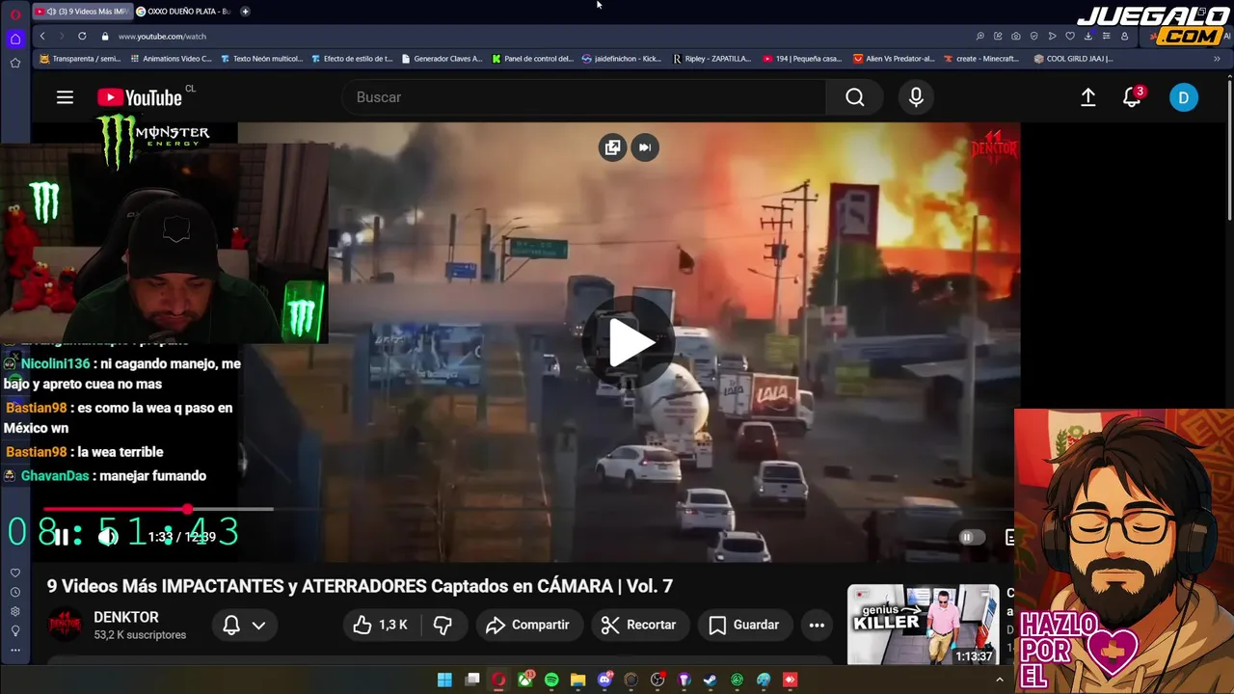Viewport: 1234px width, 694px height.
Task: Open the browser snapshot camera icon
Action: coord(1016,36)
